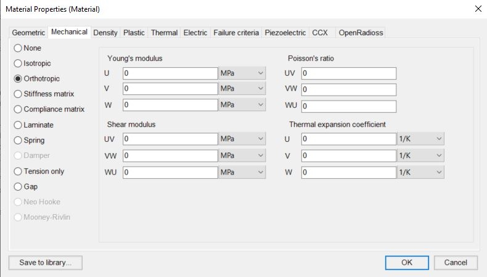The image size is (487, 277).
Task: Switch to the Geometric tab
Action: click(x=28, y=33)
